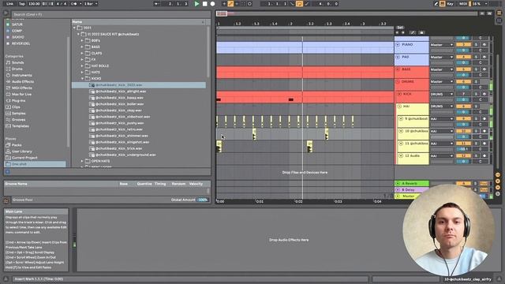Click the Set locator button
The height and width of the screenshot is (284, 505).
400,28
